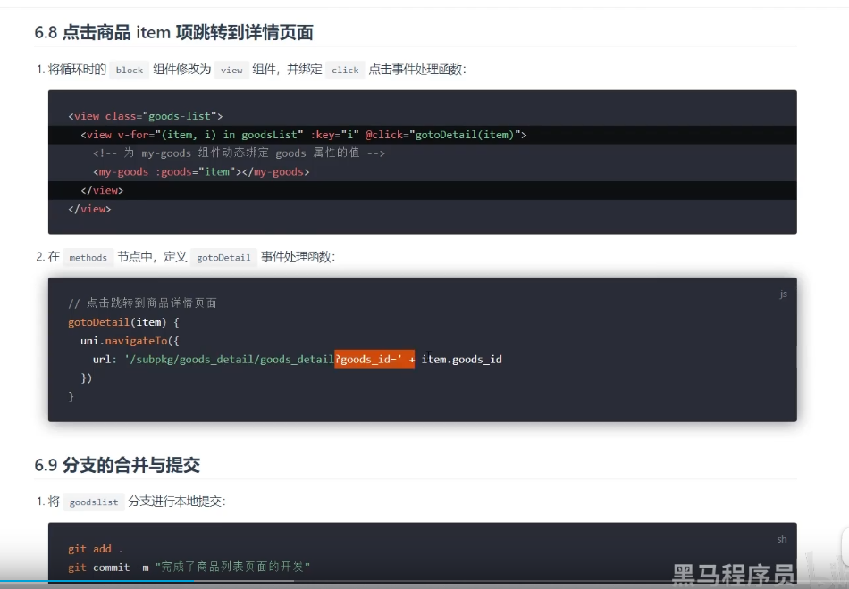Click the "uni.navigateTo({" code line

(x=130, y=341)
